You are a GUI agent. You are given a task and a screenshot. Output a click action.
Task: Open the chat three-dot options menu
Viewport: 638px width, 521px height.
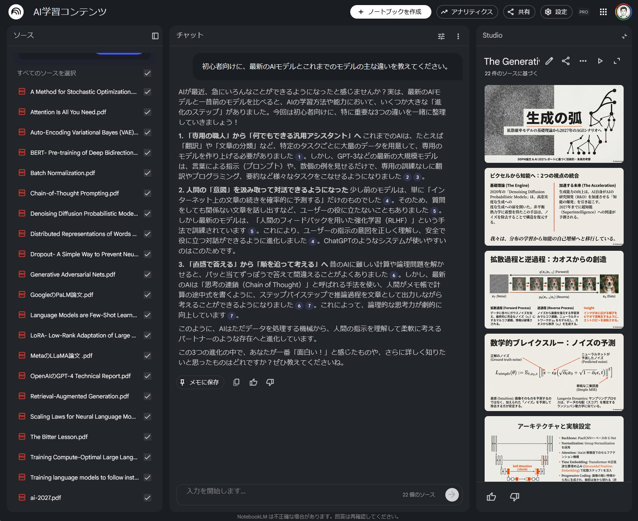(458, 36)
